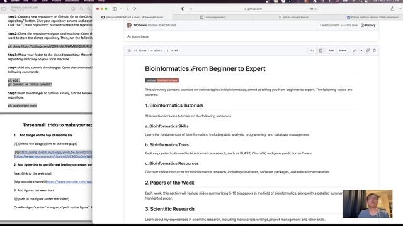403x226 pixels.
Task: Click the github.com address bar
Action: 253,9
